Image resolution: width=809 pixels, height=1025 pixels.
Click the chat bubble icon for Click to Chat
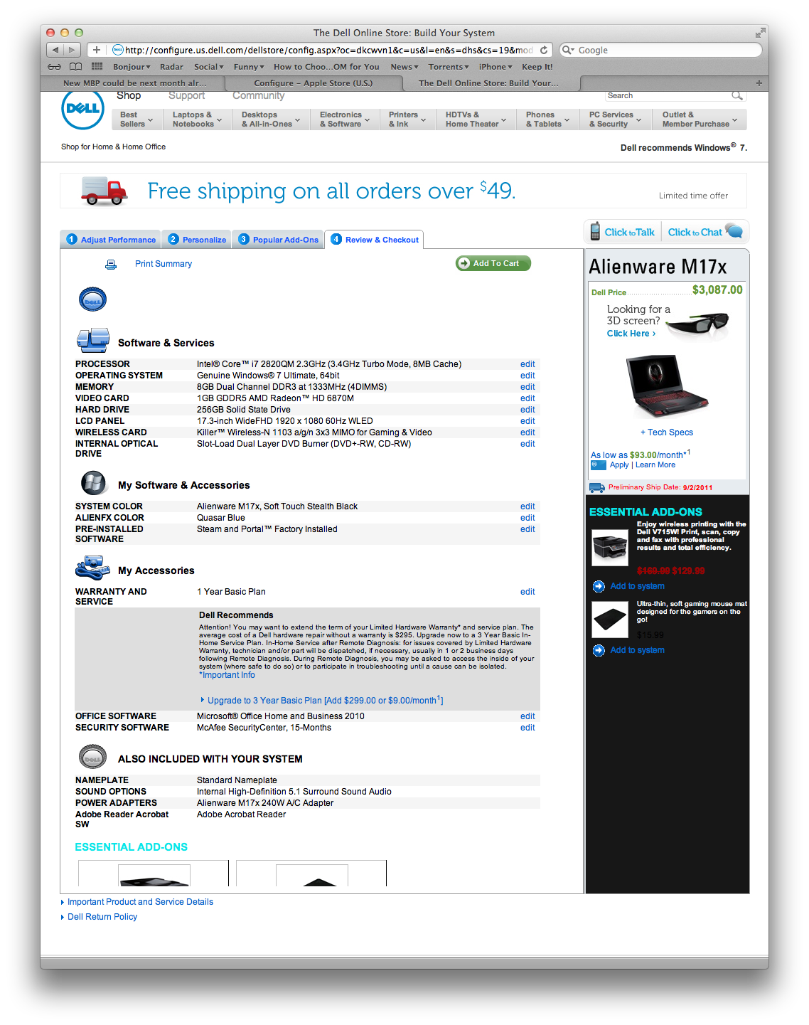point(734,231)
